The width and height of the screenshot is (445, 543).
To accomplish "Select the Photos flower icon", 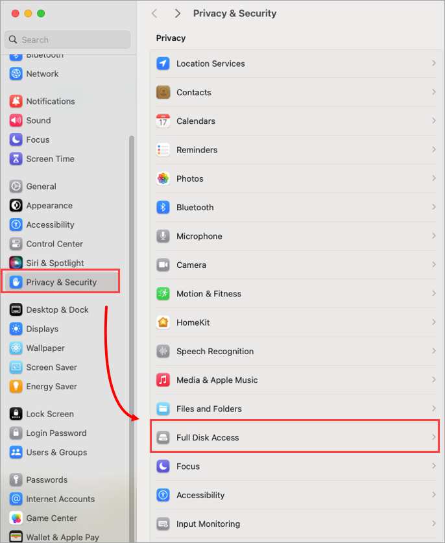I will click(163, 178).
